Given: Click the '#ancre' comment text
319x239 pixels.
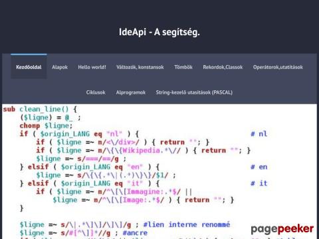Looking at the screenshot, I should 135,233.
